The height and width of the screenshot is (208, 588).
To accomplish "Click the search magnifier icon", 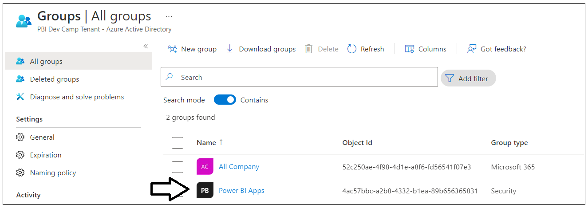I will 170,77.
